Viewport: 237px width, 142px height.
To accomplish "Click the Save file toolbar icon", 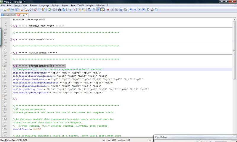I will click(12, 10).
